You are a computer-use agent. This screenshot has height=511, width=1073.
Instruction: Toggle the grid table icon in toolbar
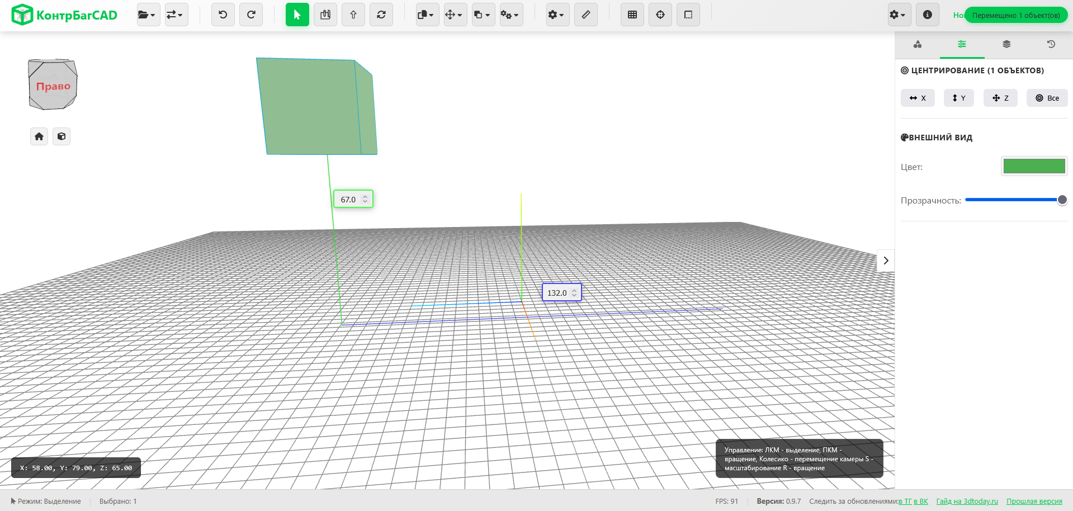click(632, 15)
